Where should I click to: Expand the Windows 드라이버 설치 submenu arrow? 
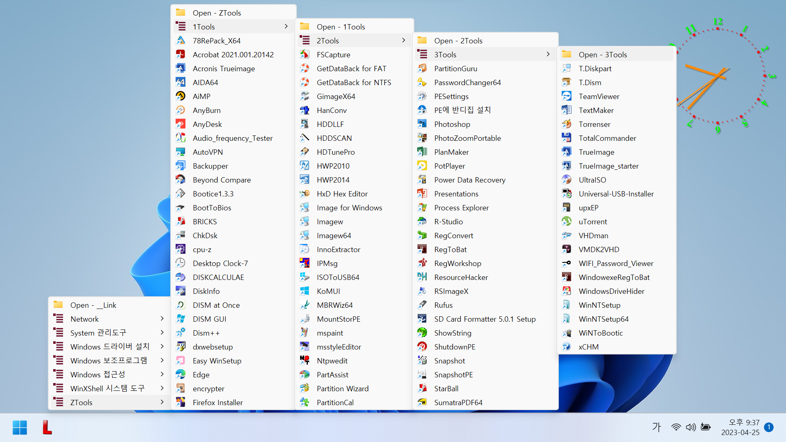(x=162, y=347)
